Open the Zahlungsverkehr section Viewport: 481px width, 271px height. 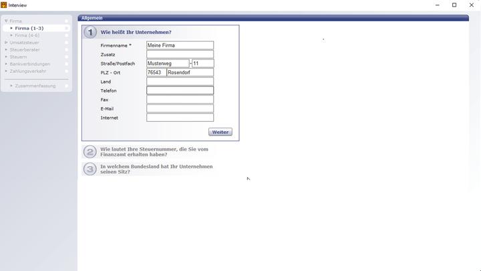tap(27, 71)
